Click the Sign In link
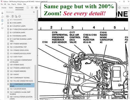 126,8
